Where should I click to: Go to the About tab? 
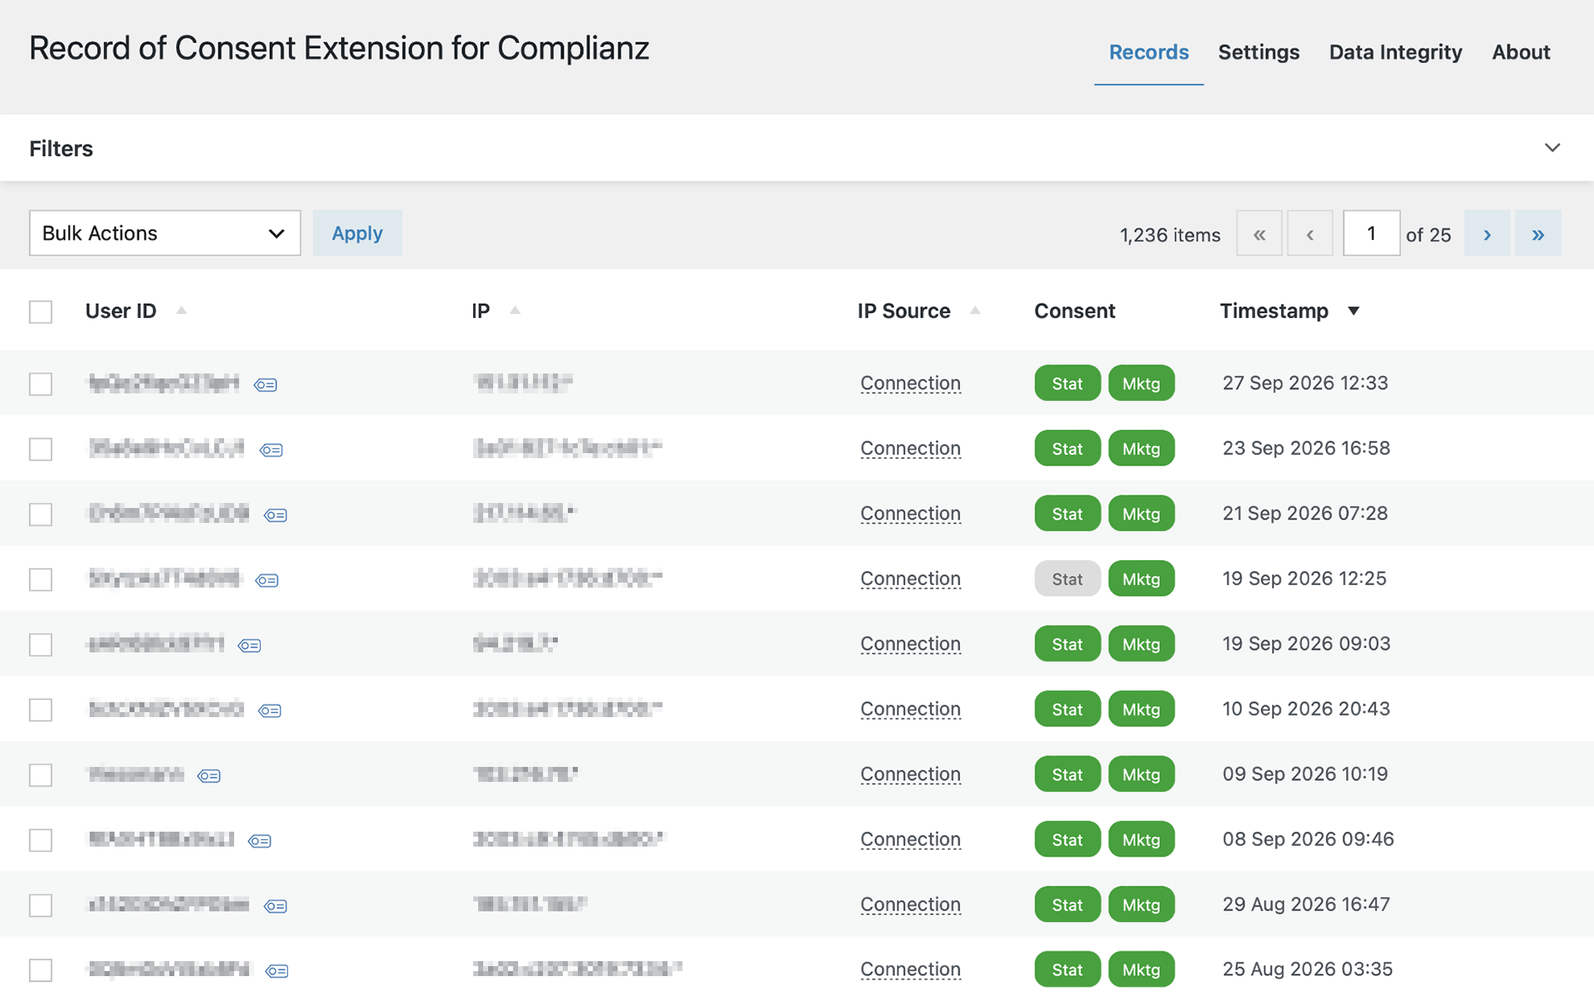(x=1521, y=52)
